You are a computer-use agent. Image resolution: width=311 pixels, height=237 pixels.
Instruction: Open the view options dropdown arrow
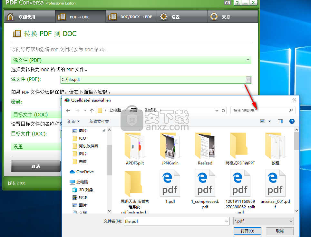point(269,121)
